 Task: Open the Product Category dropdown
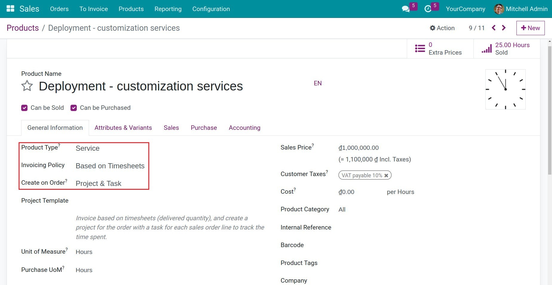[x=342, y=209]
